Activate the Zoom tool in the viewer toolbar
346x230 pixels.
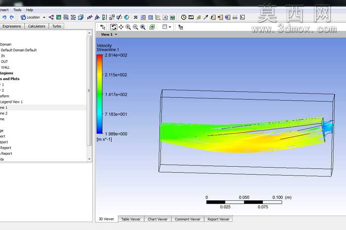128,27
